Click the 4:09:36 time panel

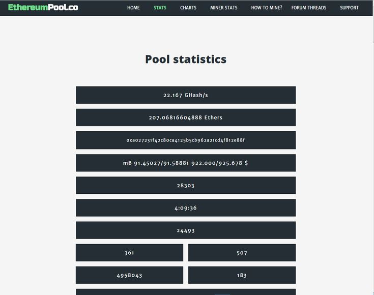tap(186, 208)
